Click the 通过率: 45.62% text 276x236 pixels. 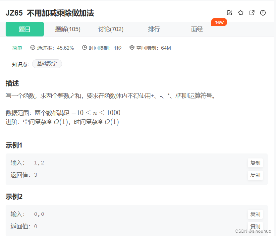(x=55, y=48)
